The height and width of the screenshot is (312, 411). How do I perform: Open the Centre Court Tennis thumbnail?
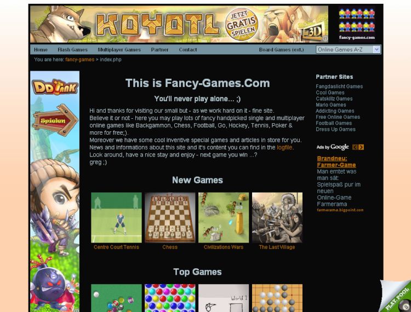coord(116,217)
